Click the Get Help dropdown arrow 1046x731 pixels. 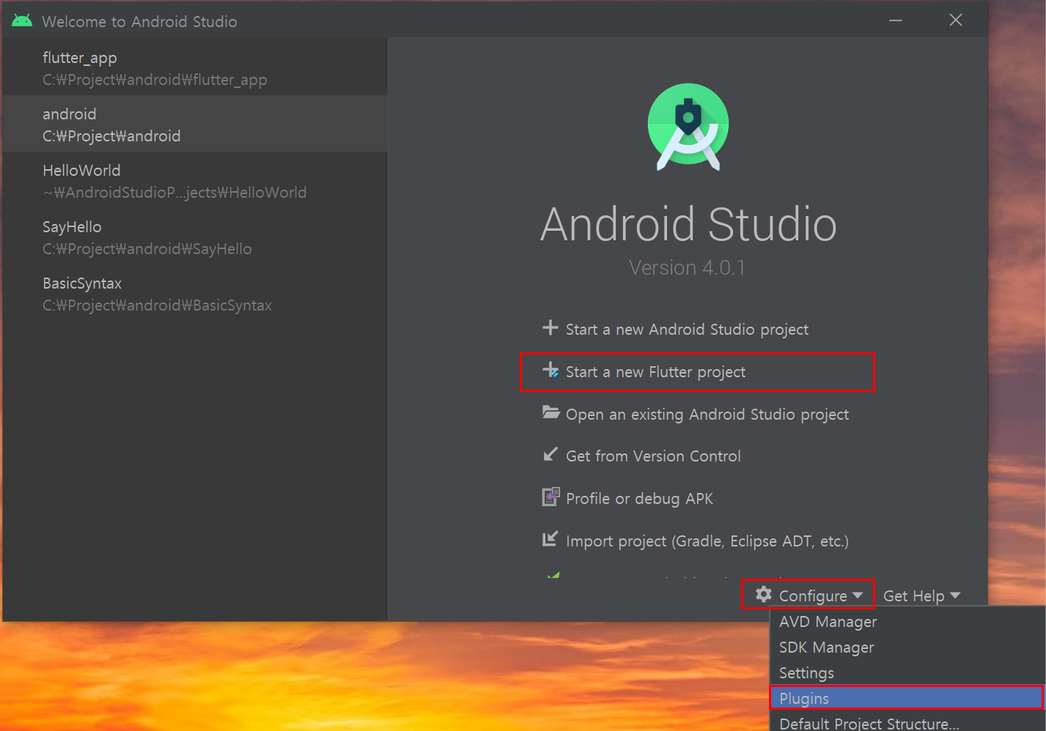tap(954, 595)
